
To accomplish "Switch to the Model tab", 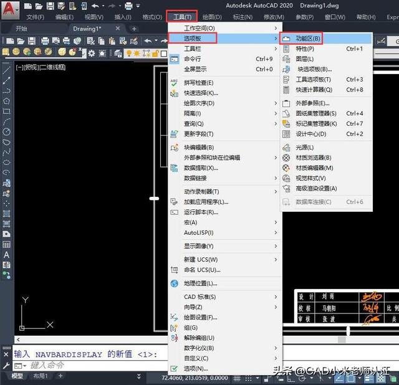I will 17,376.
